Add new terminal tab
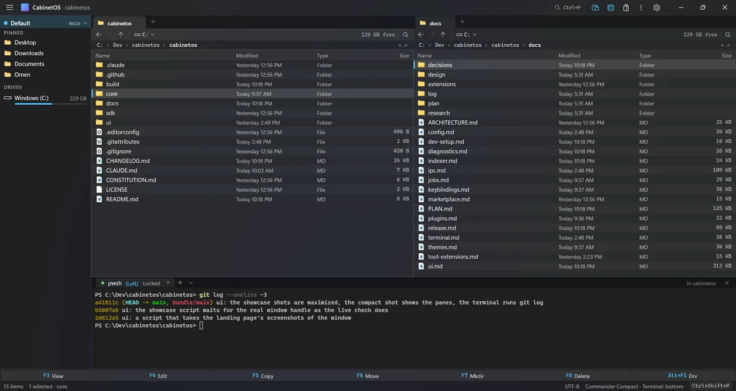 tap(180, 283)
